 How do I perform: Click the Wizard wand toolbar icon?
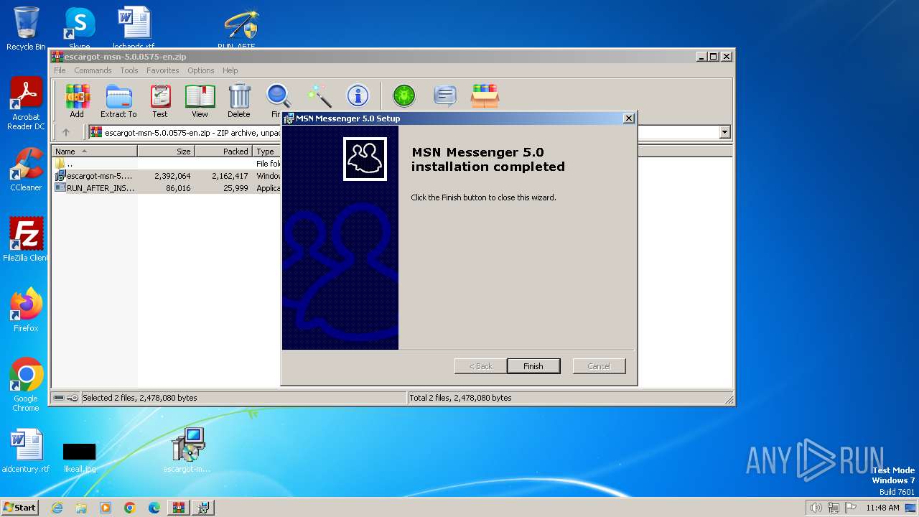tap(319, 96)
